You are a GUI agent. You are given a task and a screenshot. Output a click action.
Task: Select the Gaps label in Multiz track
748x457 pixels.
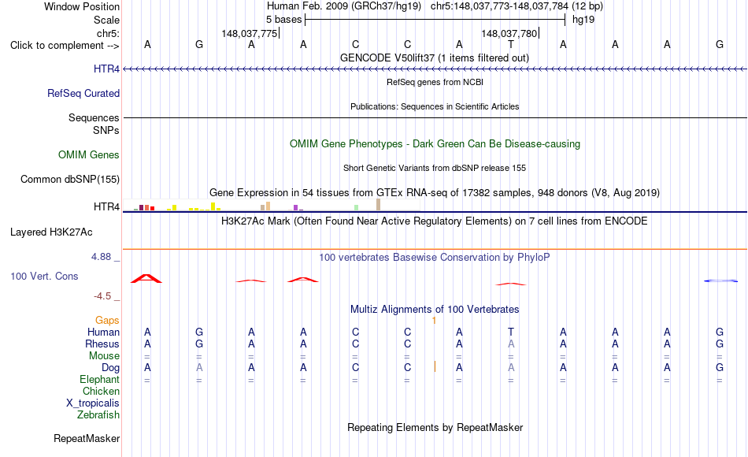[107, 321]
